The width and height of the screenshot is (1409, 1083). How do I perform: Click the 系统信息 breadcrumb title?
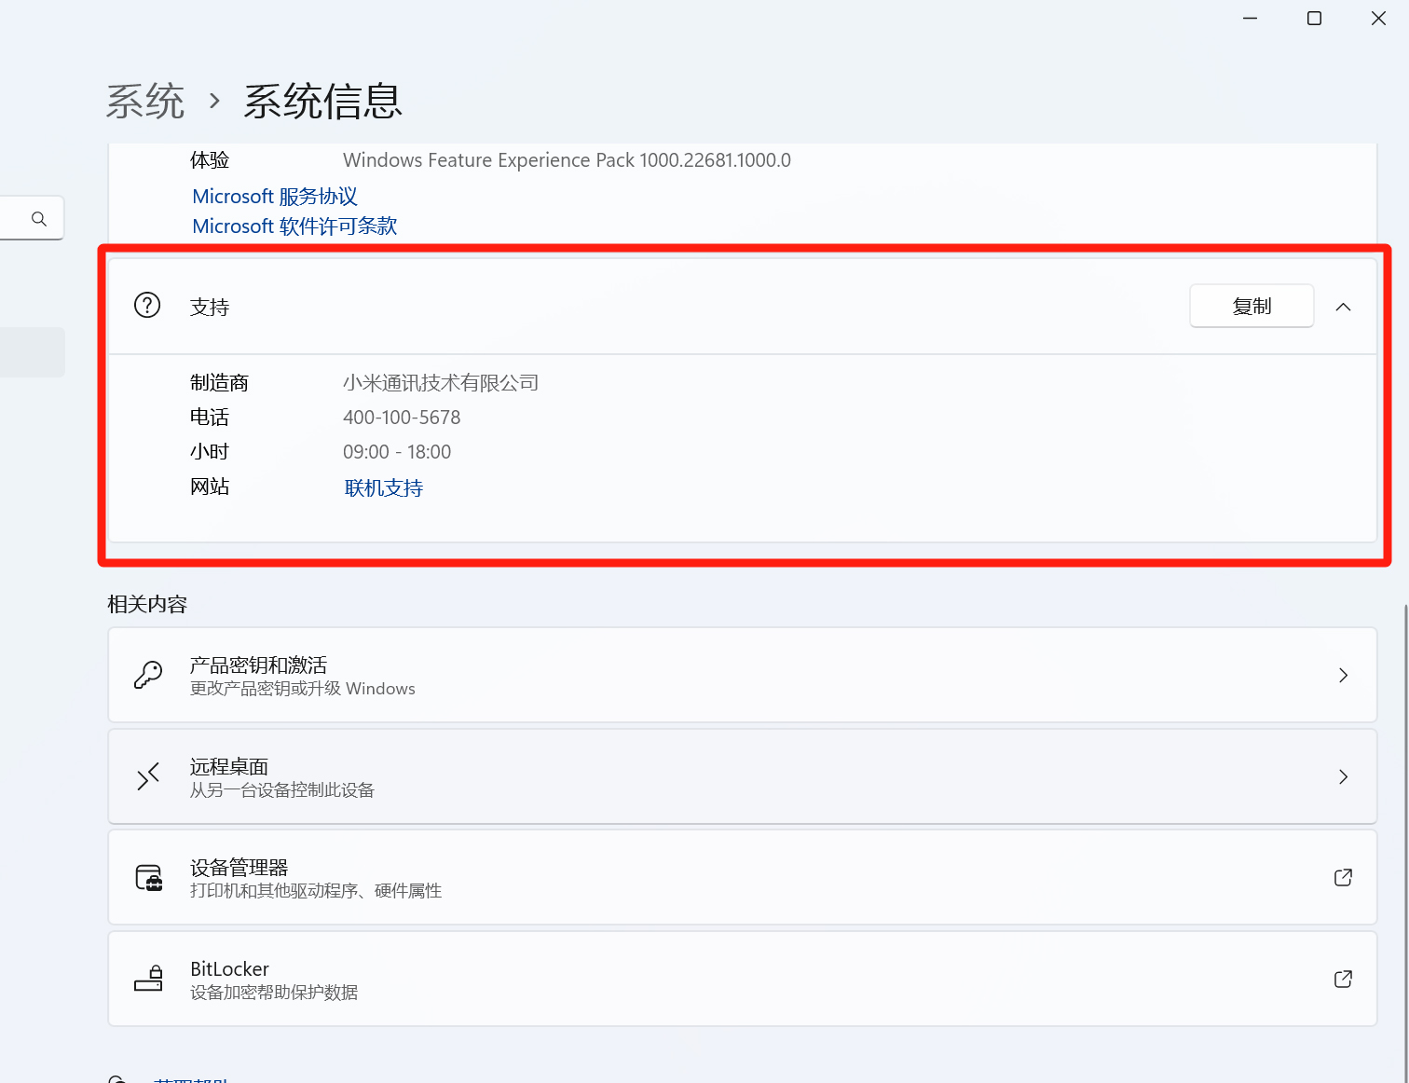[321, 101]
